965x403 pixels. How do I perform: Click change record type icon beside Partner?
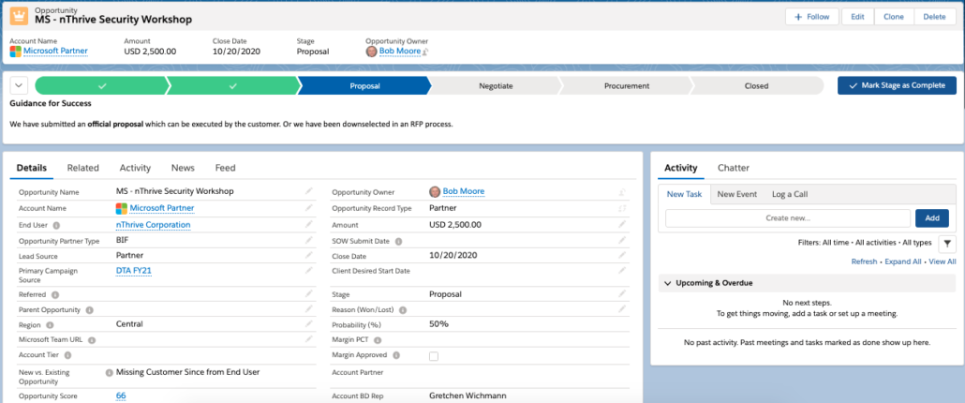tap(622, 209)
